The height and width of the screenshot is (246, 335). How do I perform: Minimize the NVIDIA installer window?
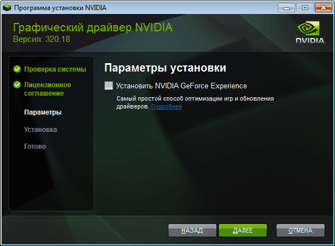click(286, 8)
